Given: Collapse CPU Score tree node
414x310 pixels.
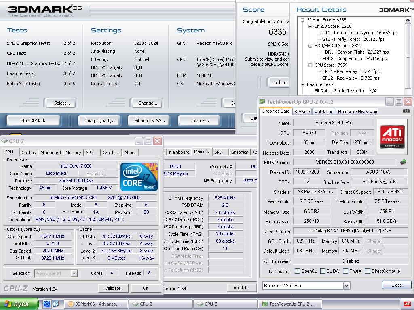Looking at the screenshot, I should 310,65.
